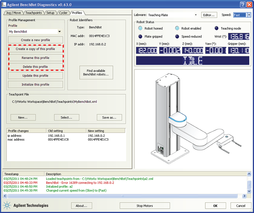254x213 pixels.
Task: Click the Speed reduced indicator light
Action: [x=177, y=36]
